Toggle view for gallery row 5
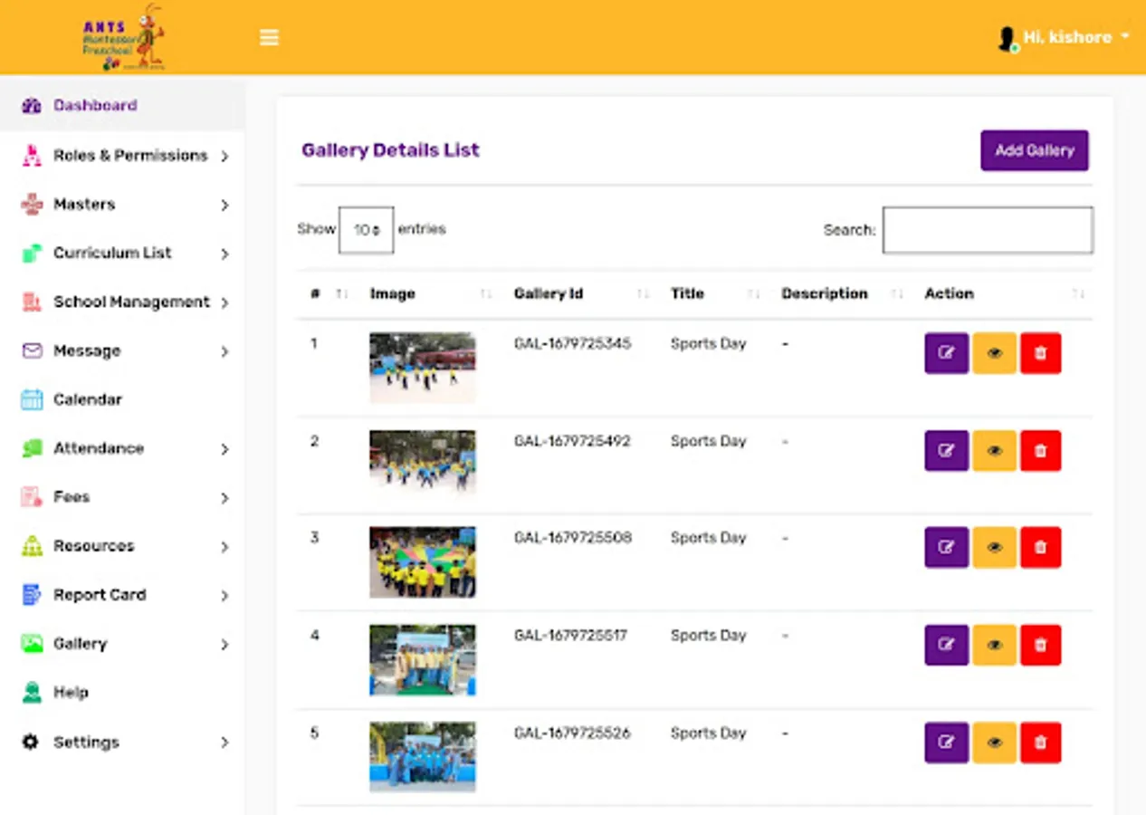The image size is (1146, 815). point(994,743)
